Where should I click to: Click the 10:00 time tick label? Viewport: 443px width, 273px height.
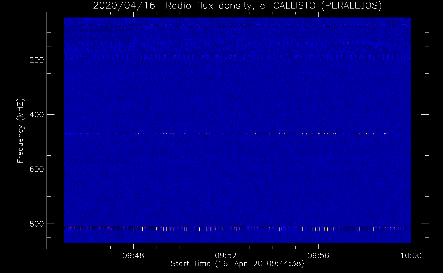coord(411,256)
